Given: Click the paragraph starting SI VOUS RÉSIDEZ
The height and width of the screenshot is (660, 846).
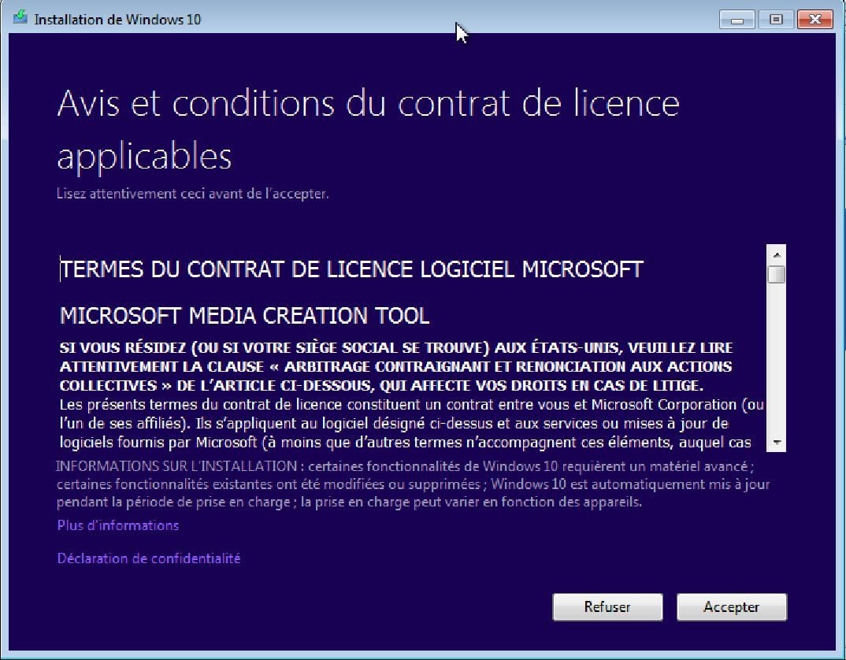Looking at the screenshot, I should point(396,366).
